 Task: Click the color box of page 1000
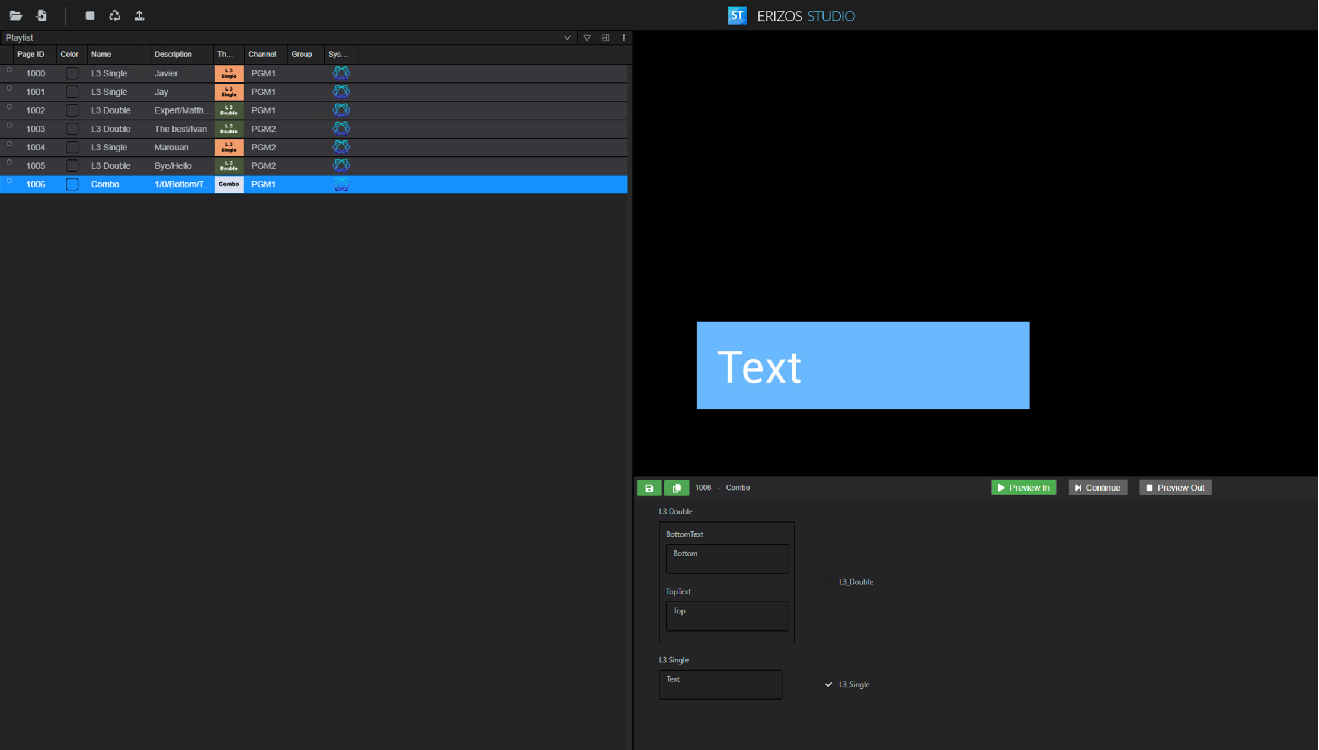(72, 73)
